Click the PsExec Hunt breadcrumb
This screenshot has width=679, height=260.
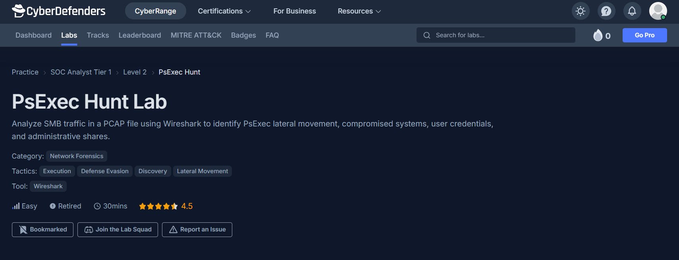(x=179, y=72)
